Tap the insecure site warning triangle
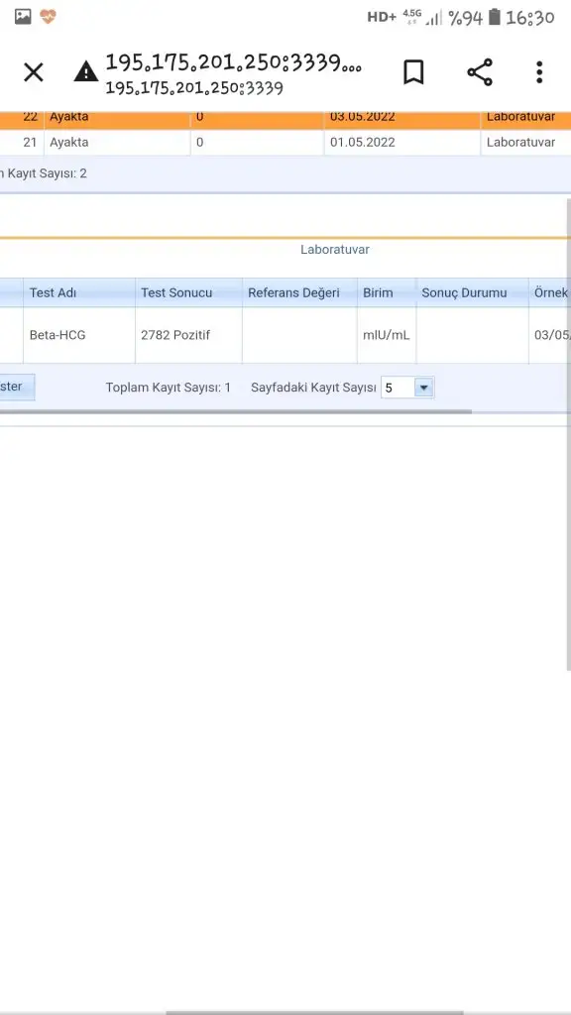 point(86,71)
